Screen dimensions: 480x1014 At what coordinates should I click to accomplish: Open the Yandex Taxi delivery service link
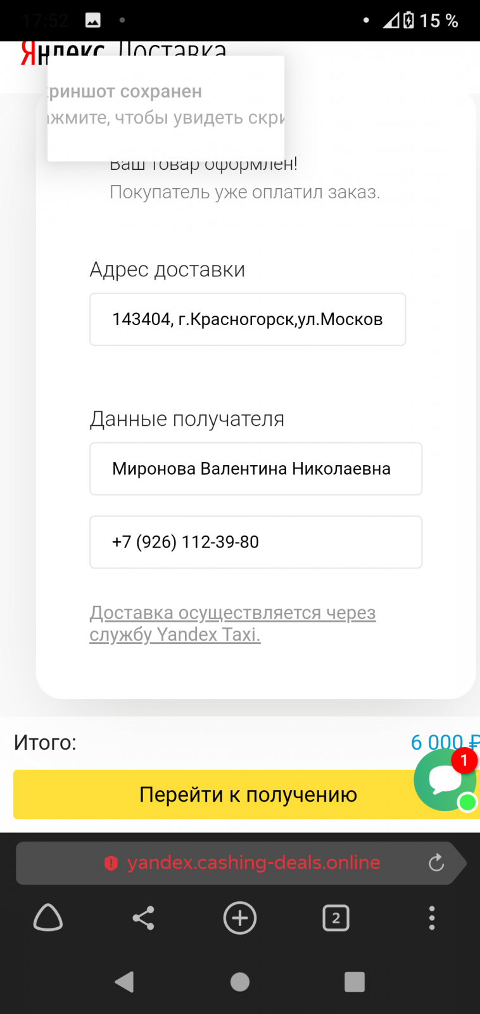232,624
